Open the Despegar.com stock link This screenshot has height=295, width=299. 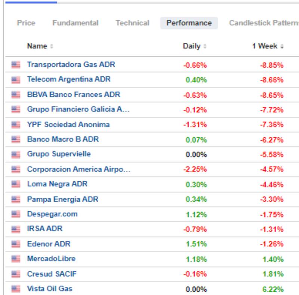(52, 214)
